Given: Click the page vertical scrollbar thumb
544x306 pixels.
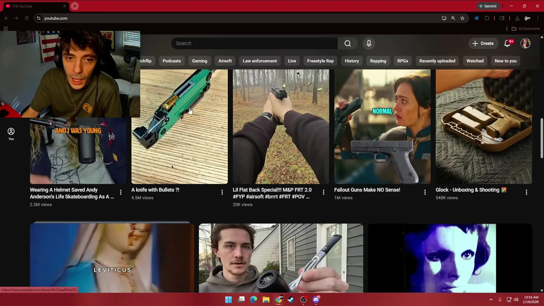Looking at the screenshot, I should point(541,138).
